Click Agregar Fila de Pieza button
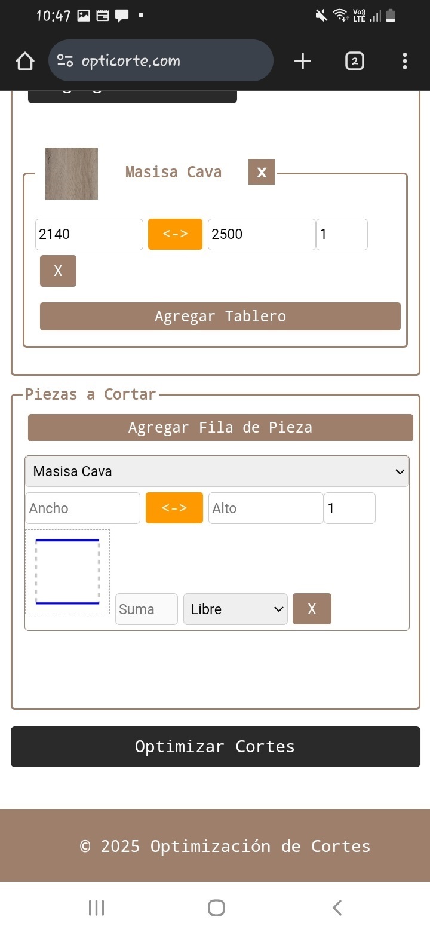The width and height of the screenshot is (430, 932). (x=220, y=428)
